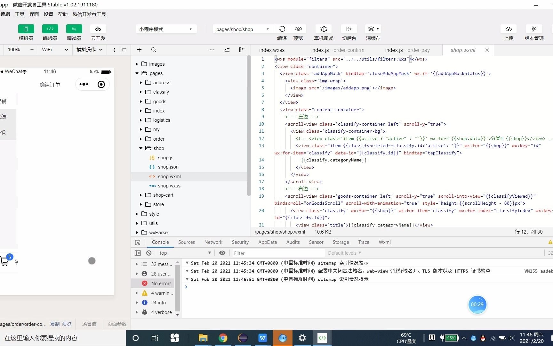
Task: Collapse the shop folder in file tree
Action: click(x=140, y=148)
